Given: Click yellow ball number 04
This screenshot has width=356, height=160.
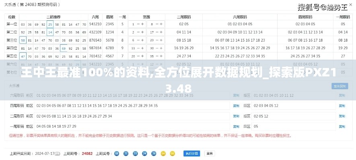Looking at the screenshot, I should pyautogui.click(x=163, y=154).
